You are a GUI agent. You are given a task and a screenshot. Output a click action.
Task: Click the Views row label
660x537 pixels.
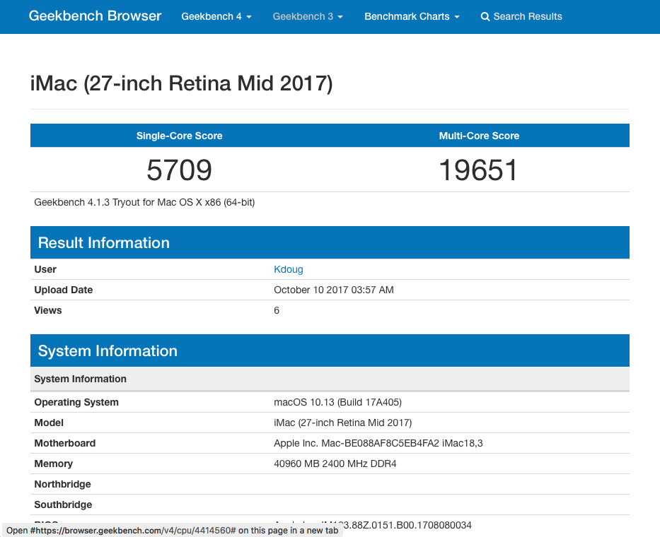point(48,310)
